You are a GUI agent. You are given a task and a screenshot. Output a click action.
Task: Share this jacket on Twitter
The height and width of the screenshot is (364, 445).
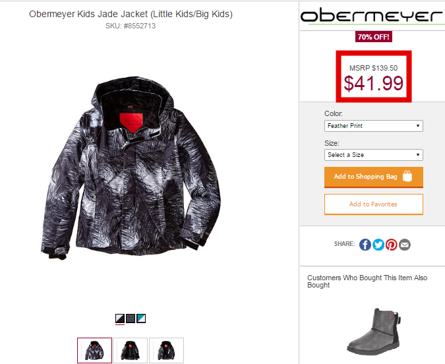tap(378, 245)
